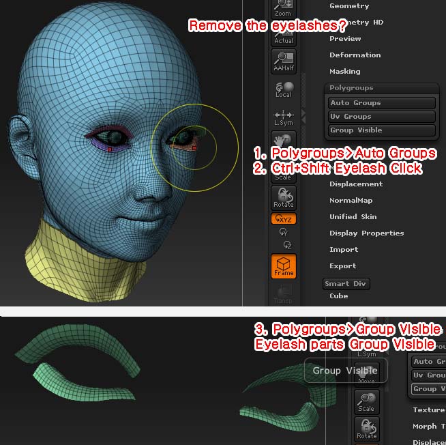Toggle L.Sym in the upper toolbar

coord(284,118)
